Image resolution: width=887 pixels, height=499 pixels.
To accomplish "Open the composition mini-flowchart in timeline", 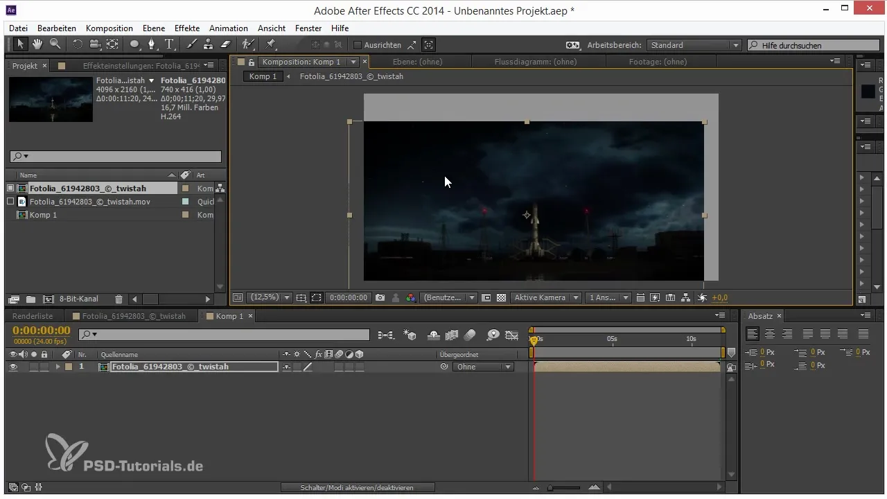I will pyautogui.click(x=385, y=335).
